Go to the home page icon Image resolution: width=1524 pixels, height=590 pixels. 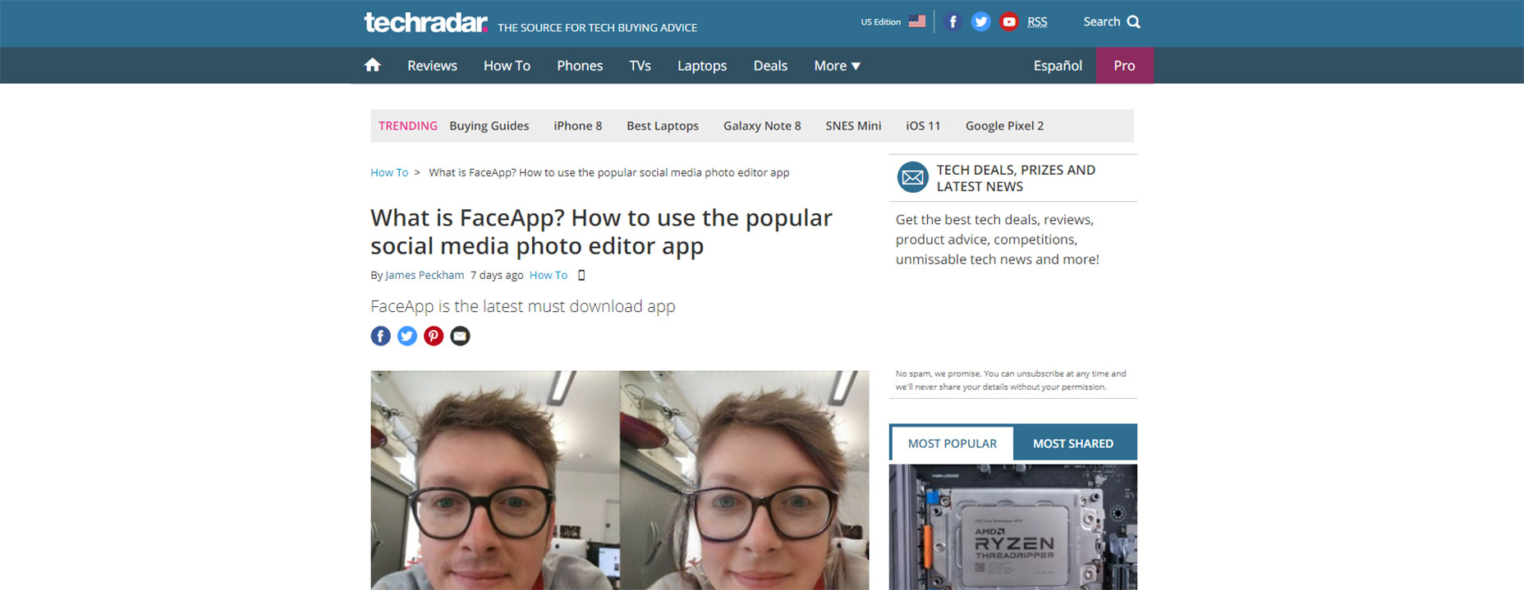coord(372,65)
